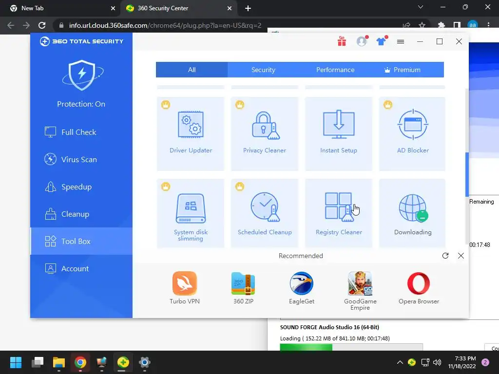Open the Windows Start menu
The image size is (499, 374).
tap(16, 362)
